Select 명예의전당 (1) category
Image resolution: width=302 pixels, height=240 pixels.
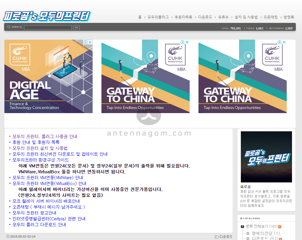[266, 233]
